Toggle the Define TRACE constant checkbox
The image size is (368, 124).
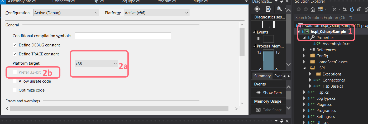15,54
